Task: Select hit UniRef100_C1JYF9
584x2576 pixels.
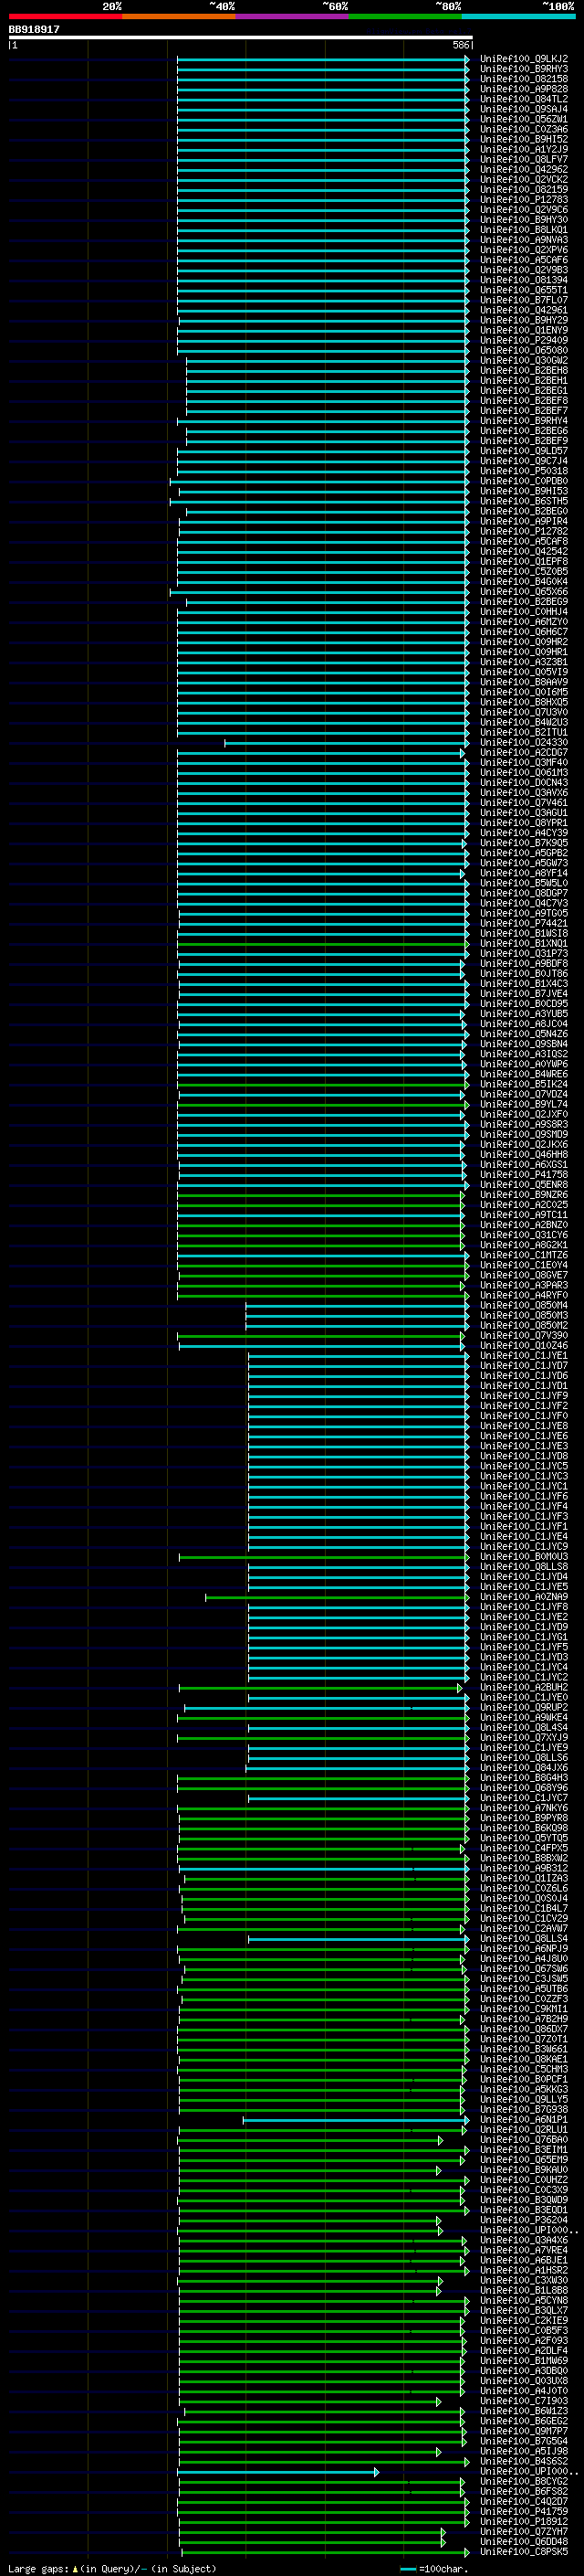Action: coord(523,1396)
